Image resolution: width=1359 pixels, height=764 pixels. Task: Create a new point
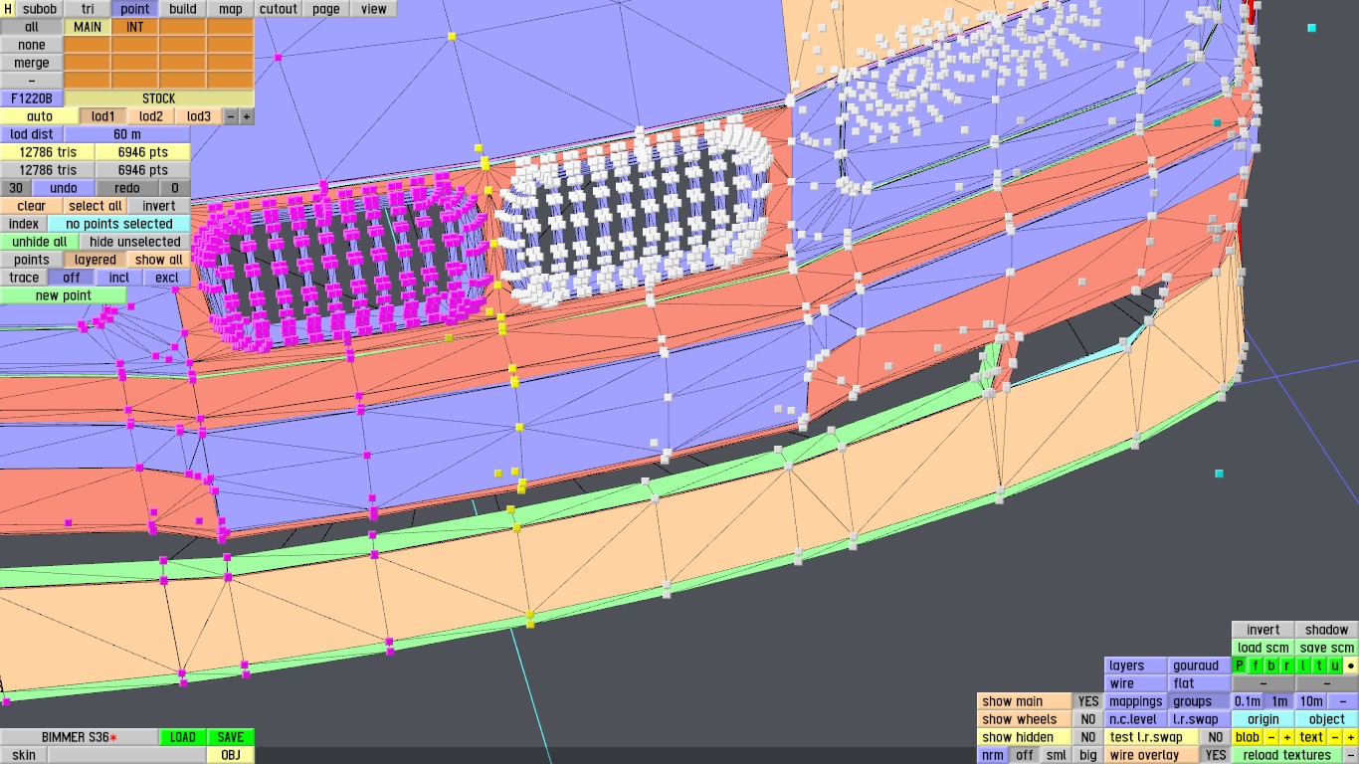[x=64, y=295]
